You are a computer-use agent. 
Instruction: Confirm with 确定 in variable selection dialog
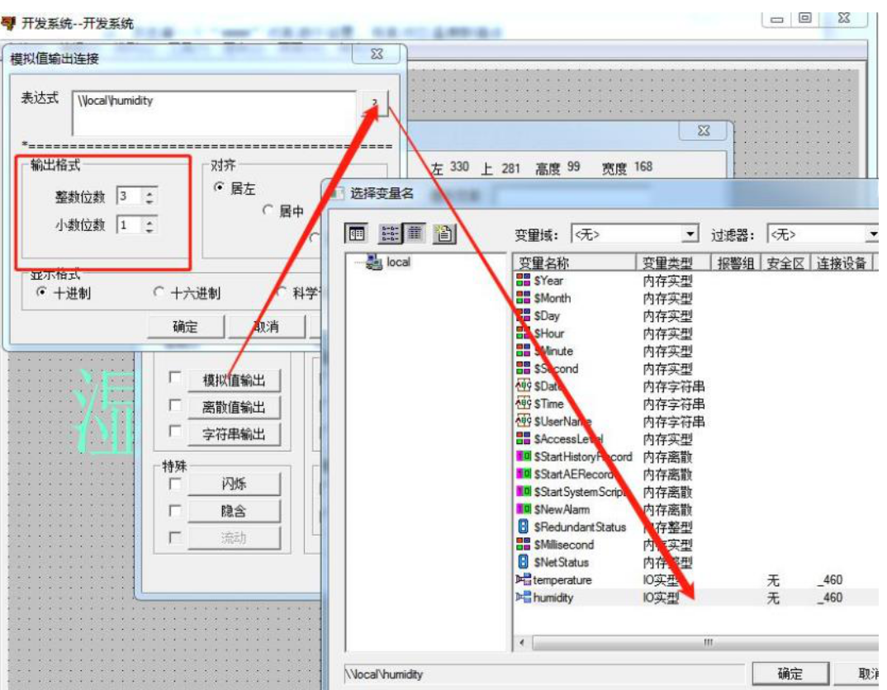pyautogui.click(x=790, y=673)
